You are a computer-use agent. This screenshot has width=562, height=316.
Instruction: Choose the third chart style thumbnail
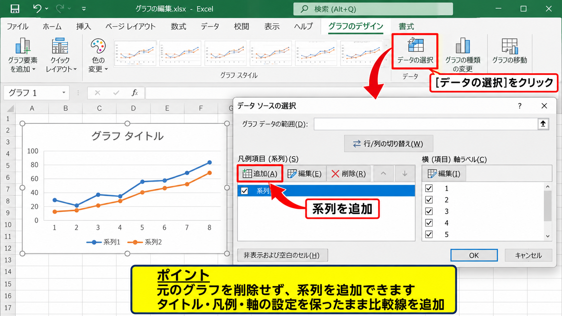[x=226, y=53]
